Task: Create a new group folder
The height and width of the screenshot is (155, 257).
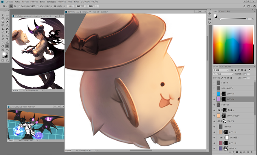Action: pyautogui.click(x=245, y=152)
